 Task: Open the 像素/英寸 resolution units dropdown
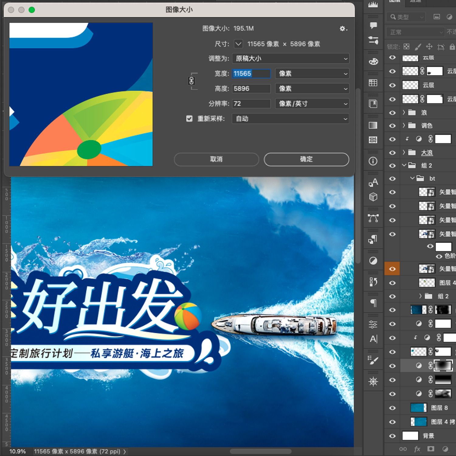coord(312,104)
